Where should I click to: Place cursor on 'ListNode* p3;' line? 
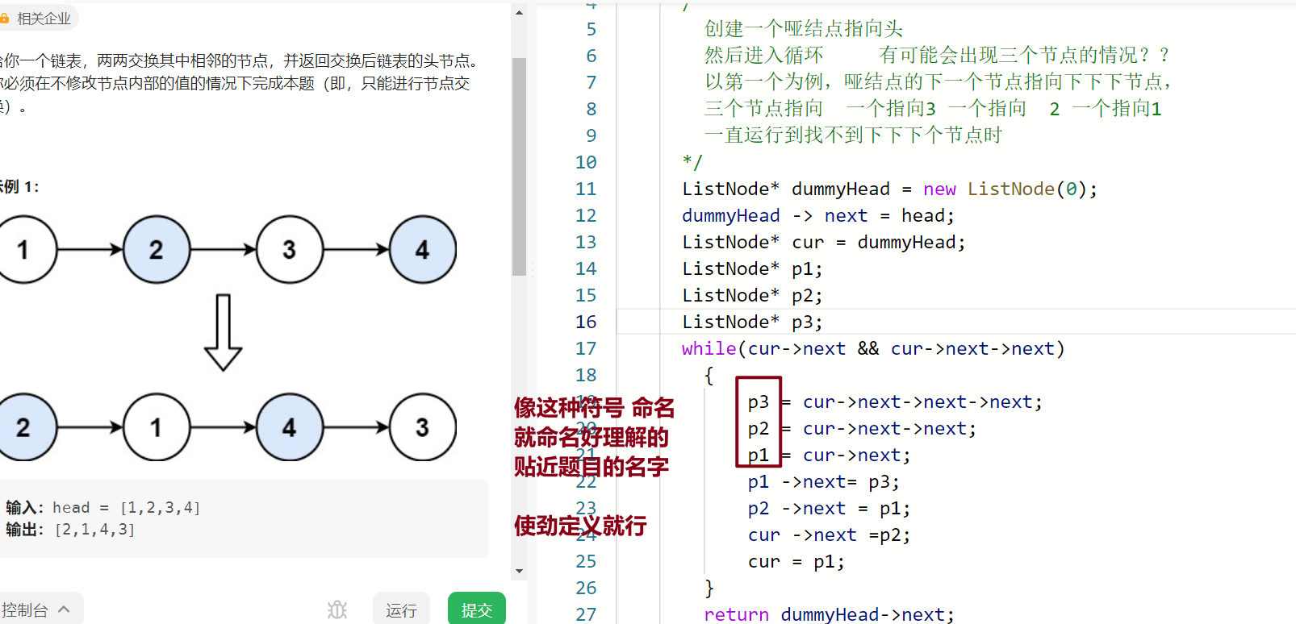click(x=752, y=322)
